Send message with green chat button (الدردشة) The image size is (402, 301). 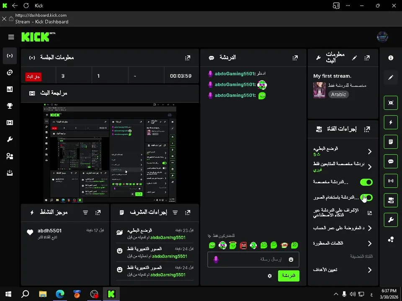289,276
